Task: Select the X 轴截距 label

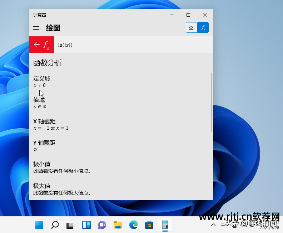Action: [x=44, y=121]
